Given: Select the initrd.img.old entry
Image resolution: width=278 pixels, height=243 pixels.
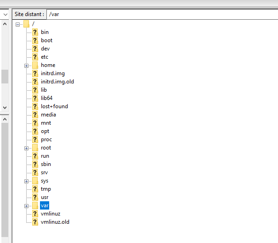Looking at the screenshot, I should coord(57,82).
